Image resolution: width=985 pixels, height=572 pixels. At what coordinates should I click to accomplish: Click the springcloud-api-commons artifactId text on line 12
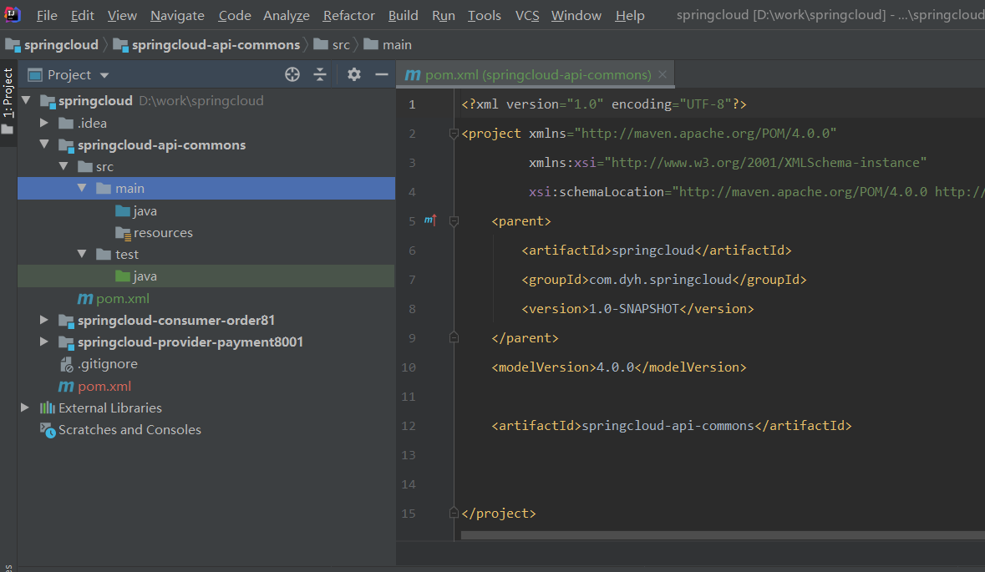click(668, 426)
